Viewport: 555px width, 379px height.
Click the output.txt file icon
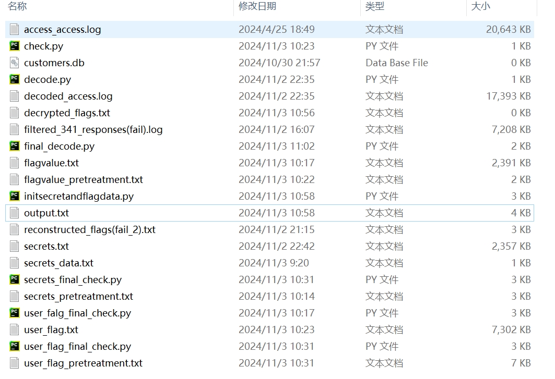pyautogui.click(x=14, y=213)
